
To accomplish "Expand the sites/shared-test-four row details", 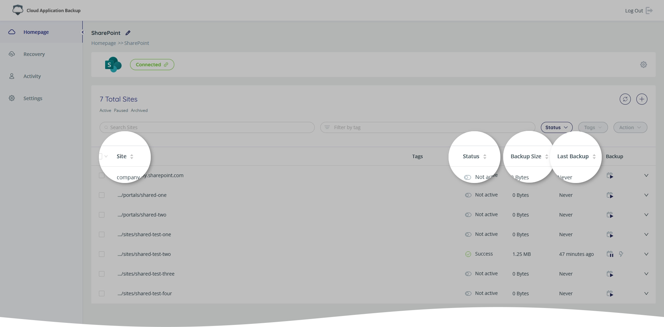I will 646,294.
